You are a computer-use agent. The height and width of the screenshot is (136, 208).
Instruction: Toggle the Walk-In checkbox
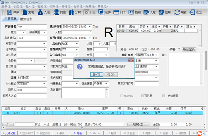[x=121, y=96]
